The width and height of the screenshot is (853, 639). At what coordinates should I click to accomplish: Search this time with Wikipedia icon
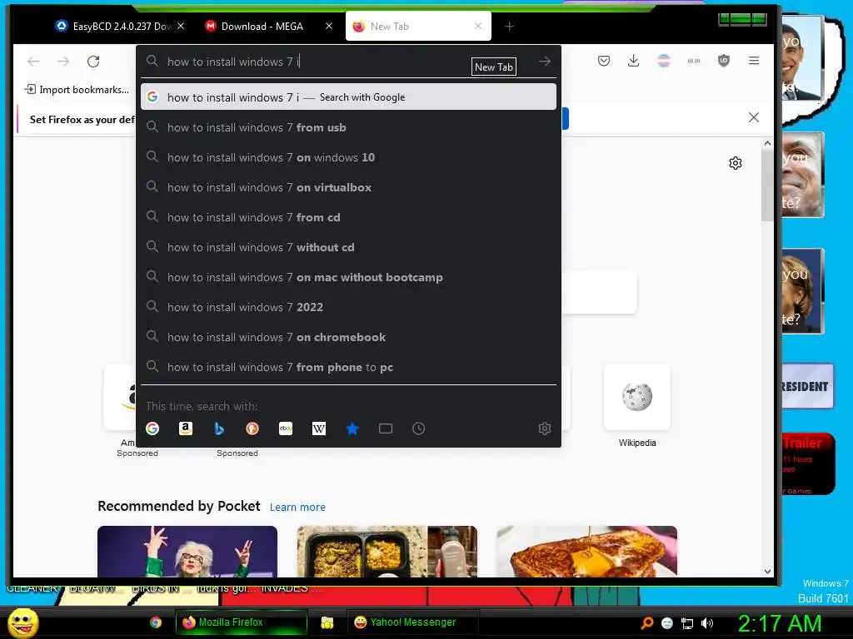tap(319, 428)
